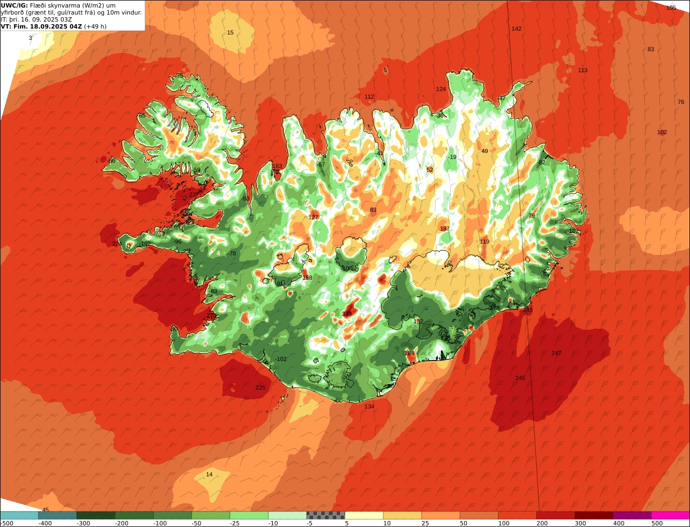The height and width of the screenshot is (527, 690).
Task: Click the 300 to 400 dark red swatch
Action: click(x=593, y=515)
